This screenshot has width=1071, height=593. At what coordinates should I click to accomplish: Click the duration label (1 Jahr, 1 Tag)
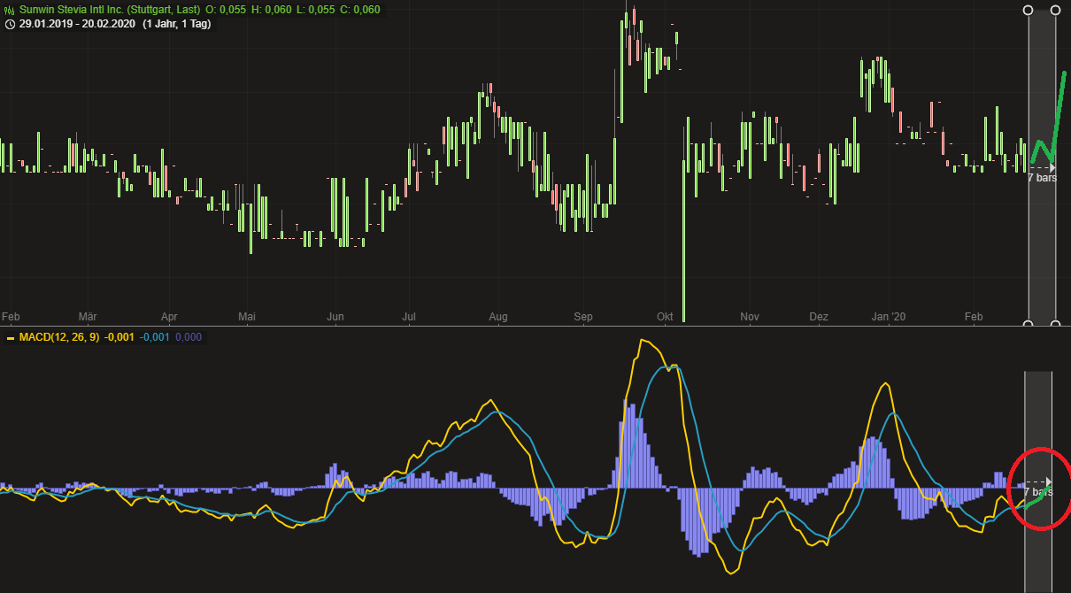click(x=176, y=24)
